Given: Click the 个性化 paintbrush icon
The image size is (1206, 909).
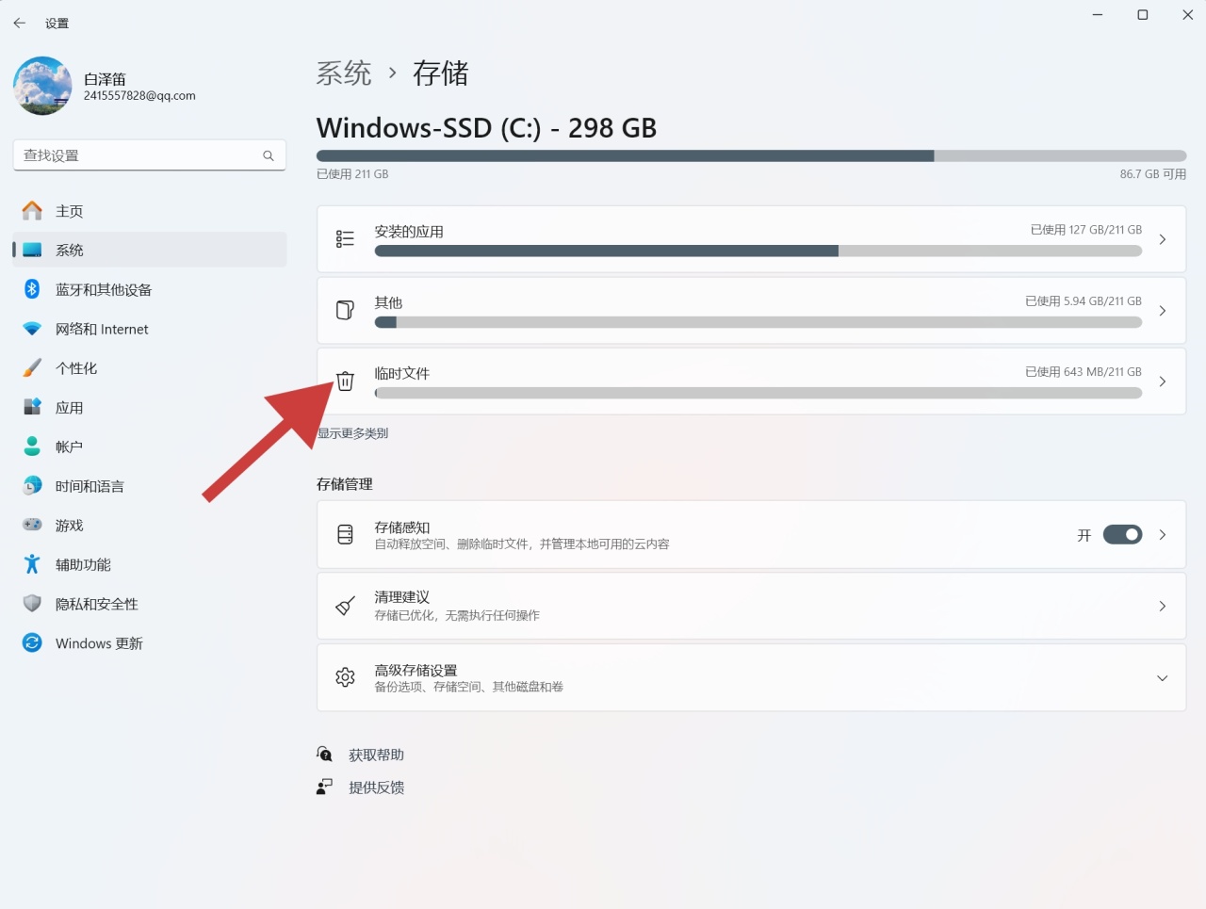Looking at the screenshot, I should [x=32, y=368].
